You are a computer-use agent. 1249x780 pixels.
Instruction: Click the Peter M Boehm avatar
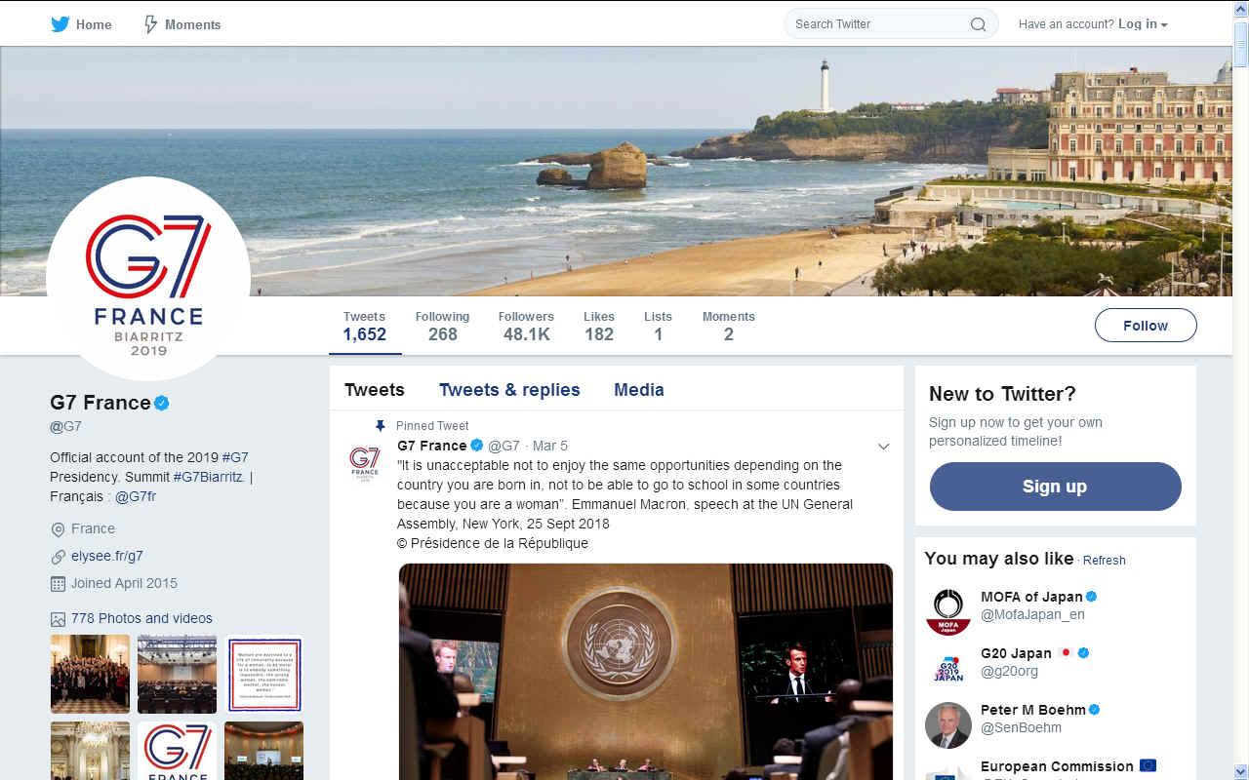click(x=947, y=725)
